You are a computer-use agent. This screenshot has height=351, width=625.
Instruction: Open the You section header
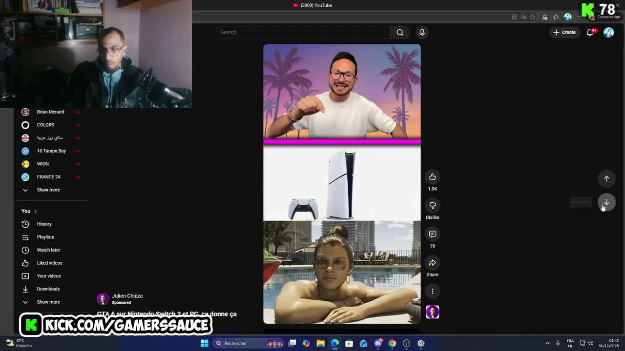(x=29, y=211)
